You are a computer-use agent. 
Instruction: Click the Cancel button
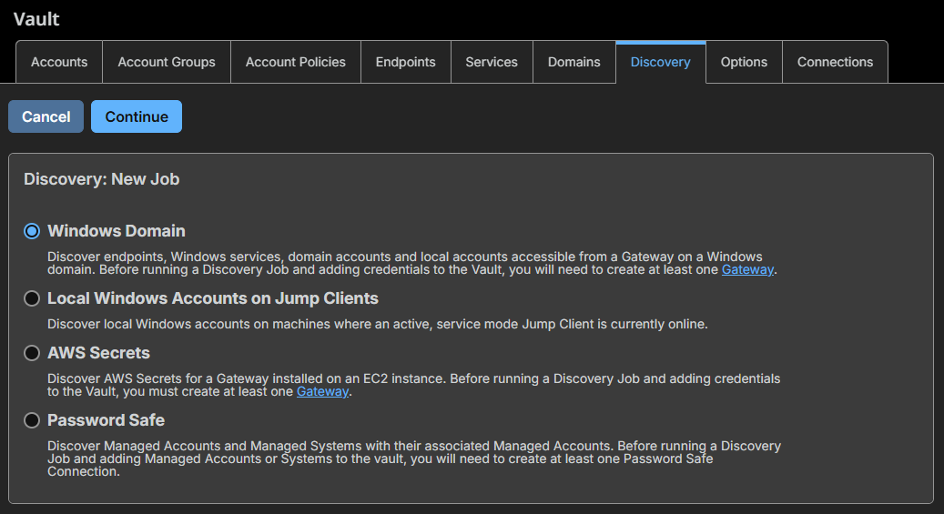coord(46,116)
